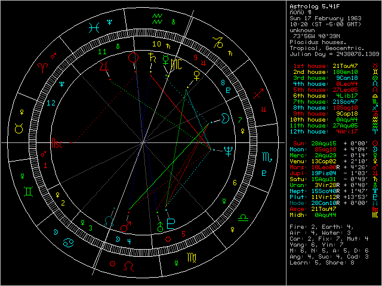Click the Julian Day line in the sidebar
This screenshot has width=382, height=286.
334,54
